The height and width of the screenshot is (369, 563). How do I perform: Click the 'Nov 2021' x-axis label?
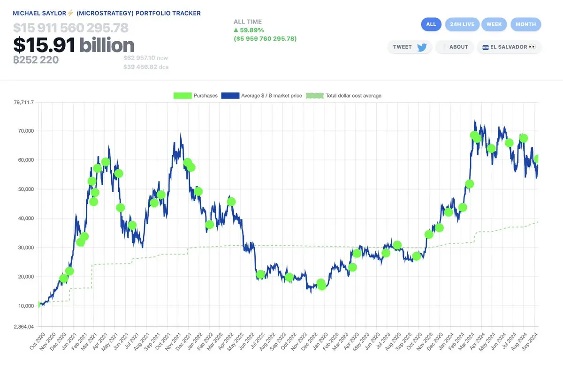click(x=173, y=341)
